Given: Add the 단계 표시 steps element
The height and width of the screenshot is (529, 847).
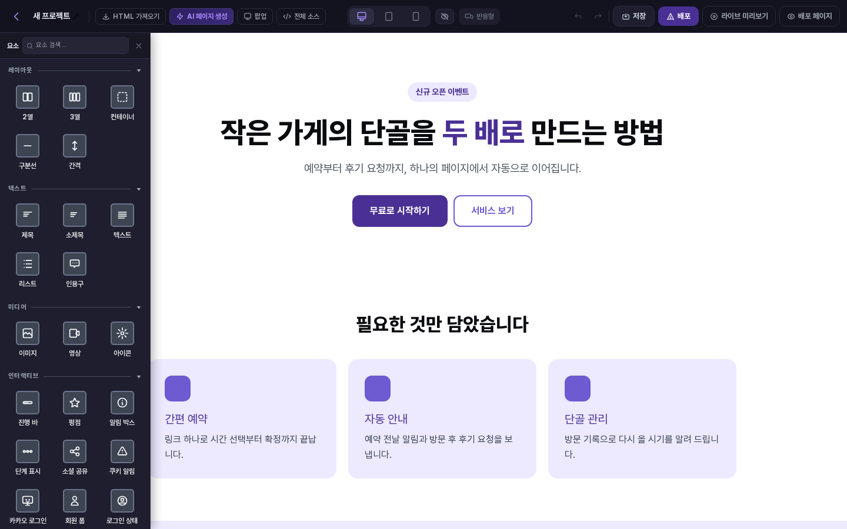Looking at the screenshot, I should [28, 457].
